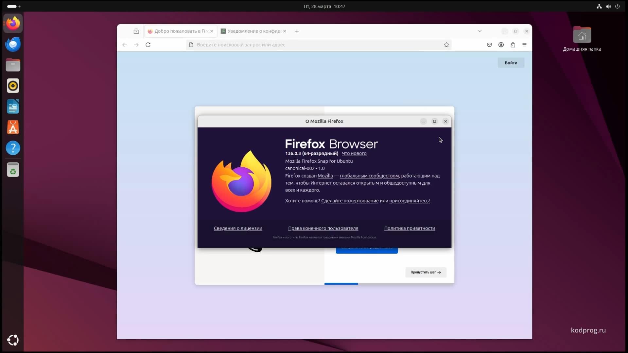Switch to 'Добро пожаловать в Firefox' tab
628x353 pixels.
tap(181, 31)
